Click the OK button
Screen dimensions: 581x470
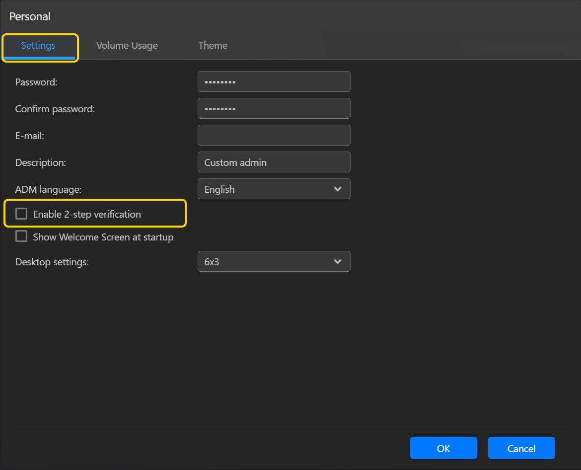pos(443,448)
